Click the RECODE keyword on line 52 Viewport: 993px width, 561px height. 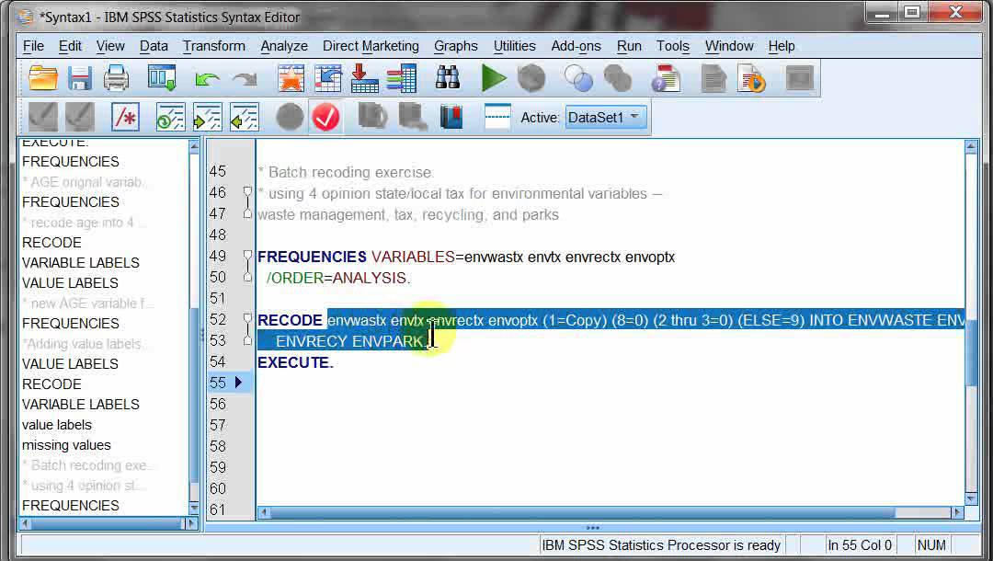[290, 320]
